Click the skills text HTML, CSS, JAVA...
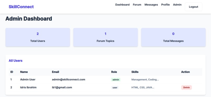Image resolution: width=211 pixels, height=97 pixels. coord(143,88)
